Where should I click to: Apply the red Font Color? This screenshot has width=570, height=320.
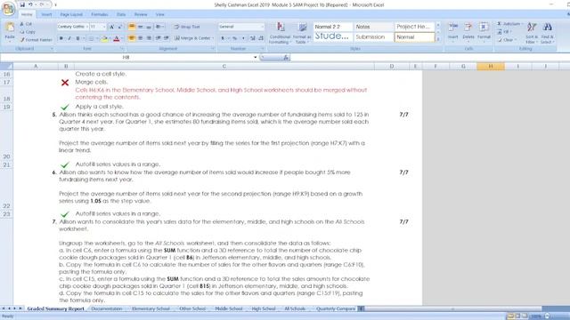117,38
